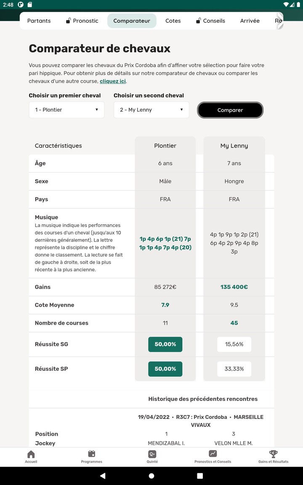Open Gains et Résultats trophy icon
The width and height of the screenshot is (303, 485).
point(273,454)
